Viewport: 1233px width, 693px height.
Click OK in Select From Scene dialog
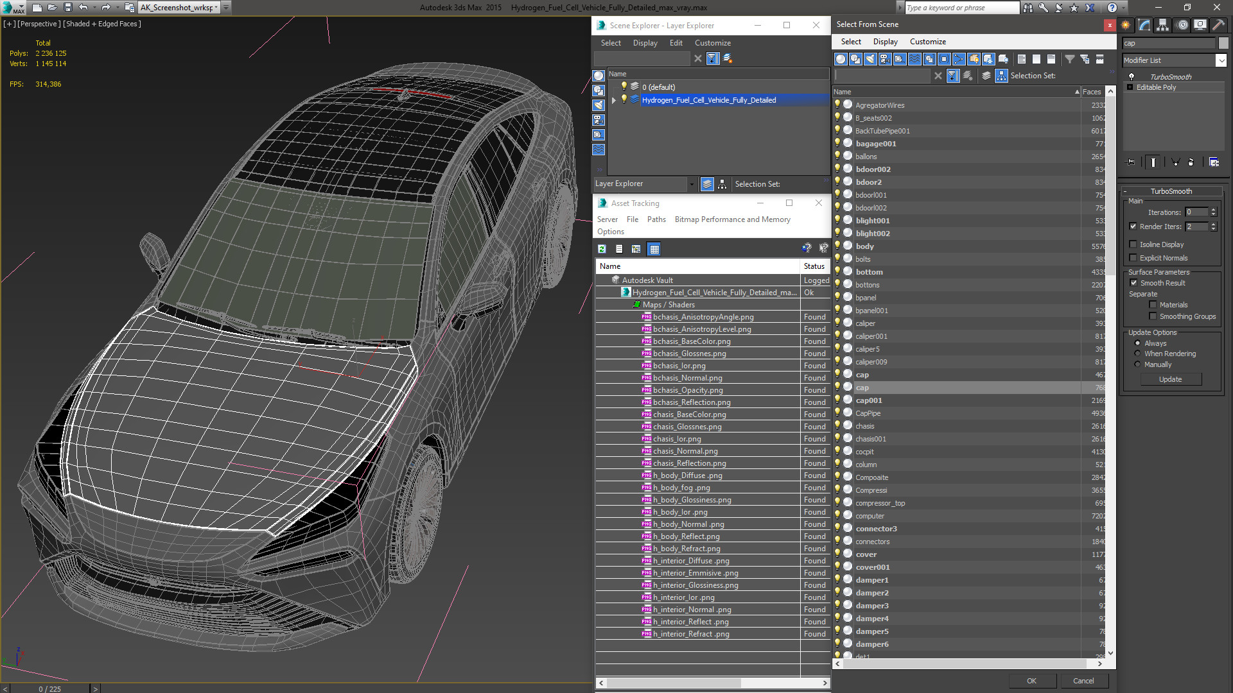[1031, 681]
